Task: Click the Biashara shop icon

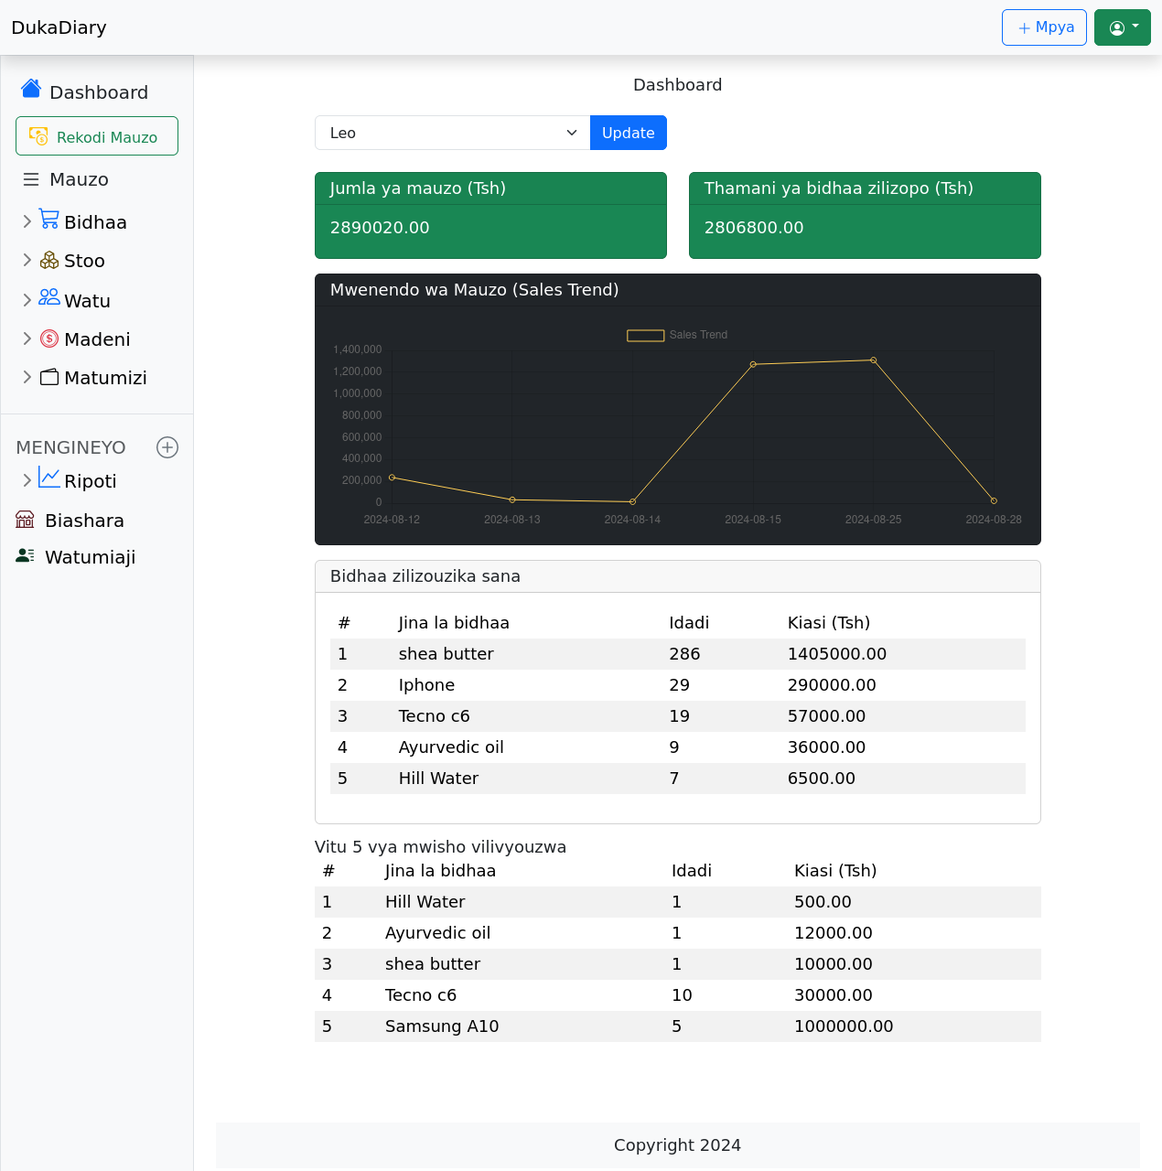Action: (25, 520)
